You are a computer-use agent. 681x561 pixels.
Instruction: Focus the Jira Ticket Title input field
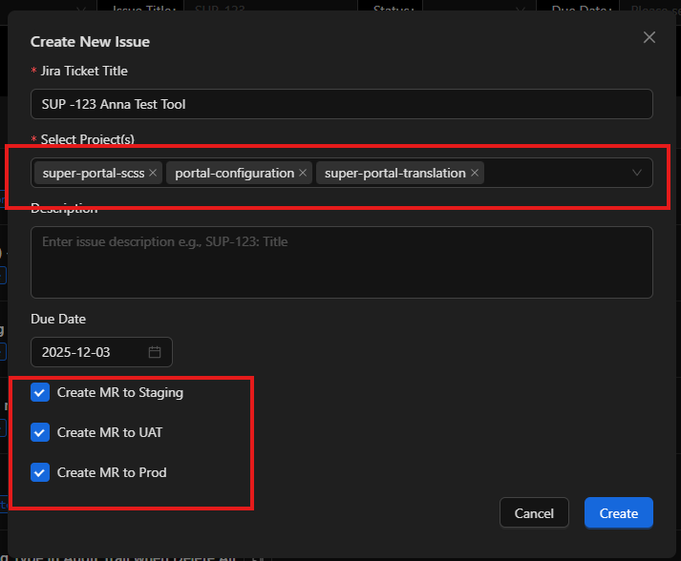coord(341,104)
